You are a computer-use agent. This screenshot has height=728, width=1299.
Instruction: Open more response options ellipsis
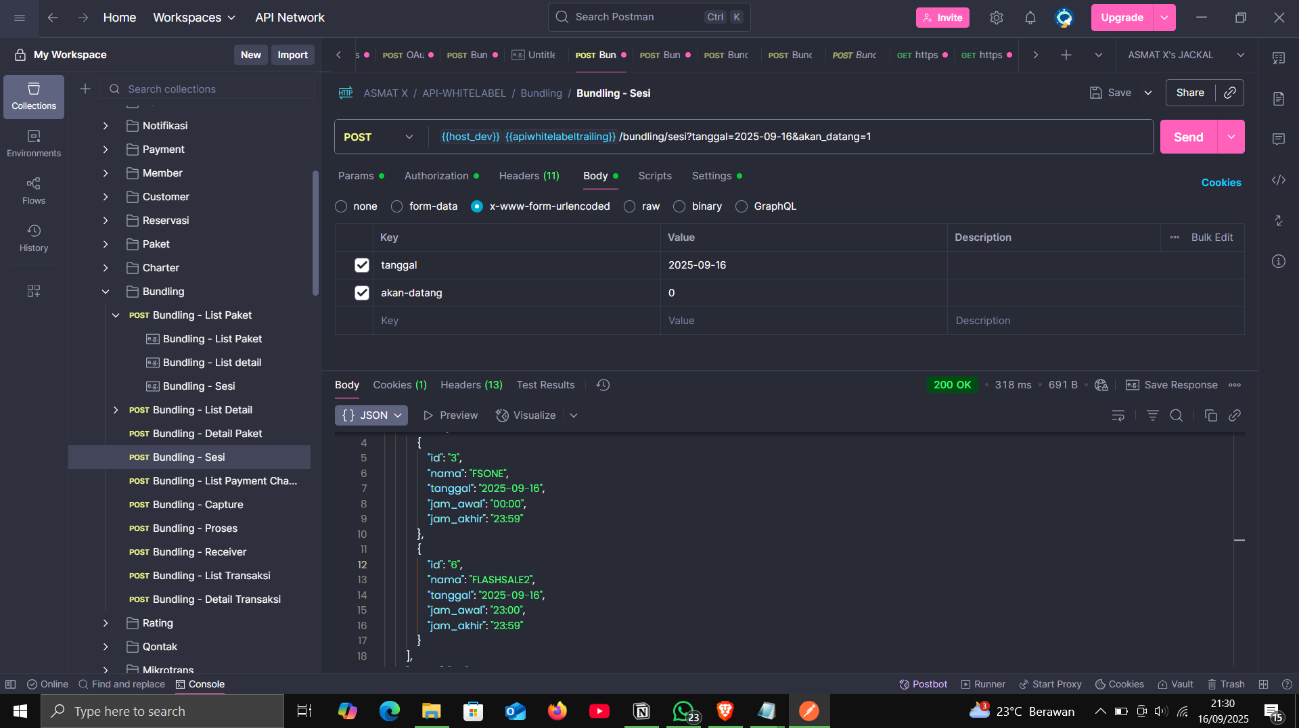click(x=1235, y=385)
